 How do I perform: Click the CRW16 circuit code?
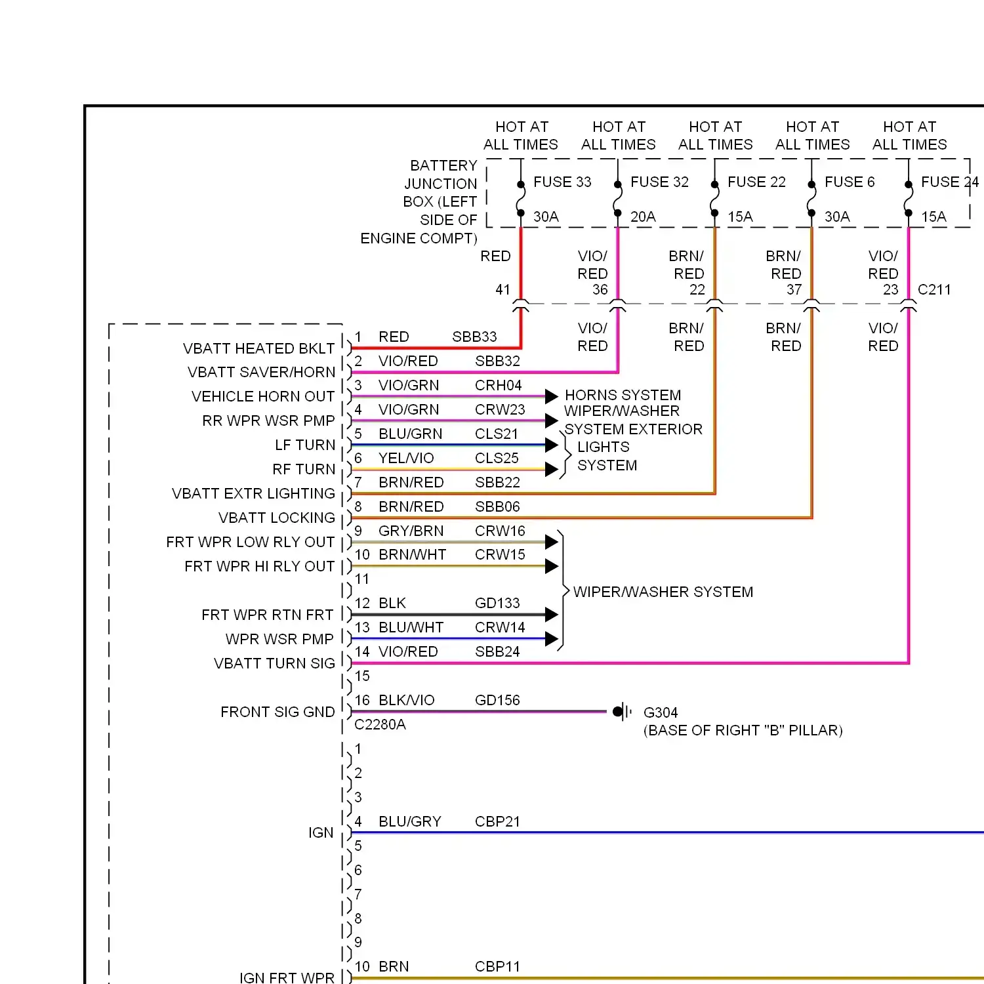tap(500, 531)
